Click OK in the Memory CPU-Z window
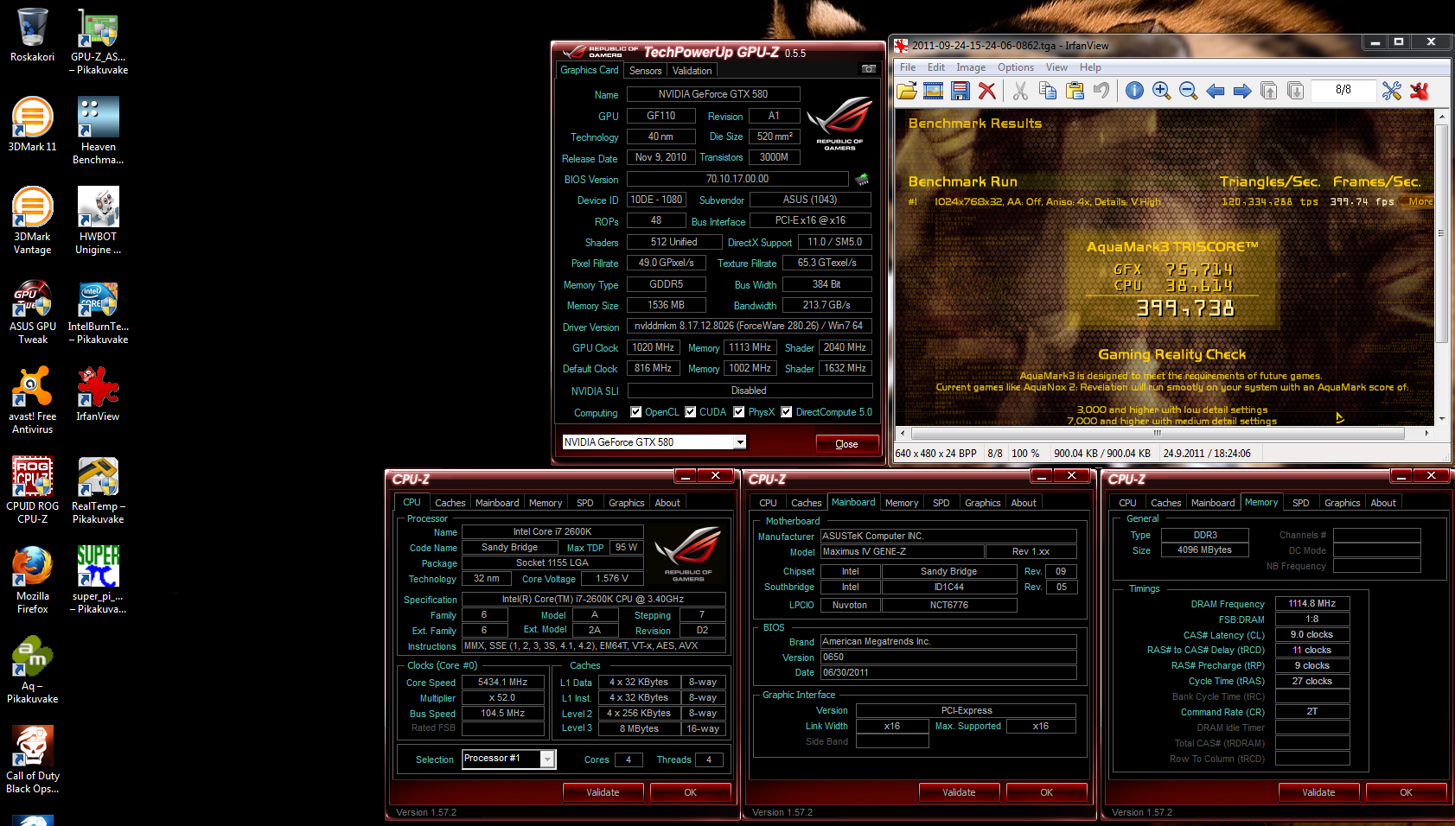Image resolution: width=1455 pixels, height=826 pixels. point(1407,792)
